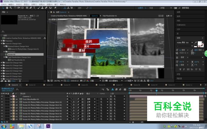The width and height of the screenshot is (207, 129).
Task: Expand Camera 1 layer properties
Action: (x=11, y=96)
